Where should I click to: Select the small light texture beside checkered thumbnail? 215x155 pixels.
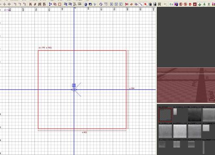point(175,112)
